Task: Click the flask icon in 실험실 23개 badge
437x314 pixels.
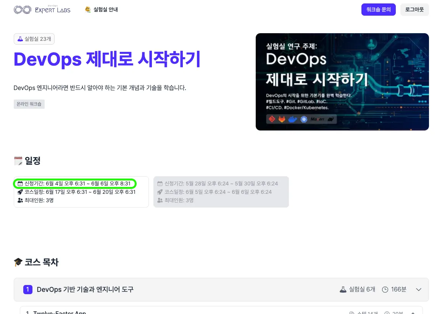Action: click(20, 39)
